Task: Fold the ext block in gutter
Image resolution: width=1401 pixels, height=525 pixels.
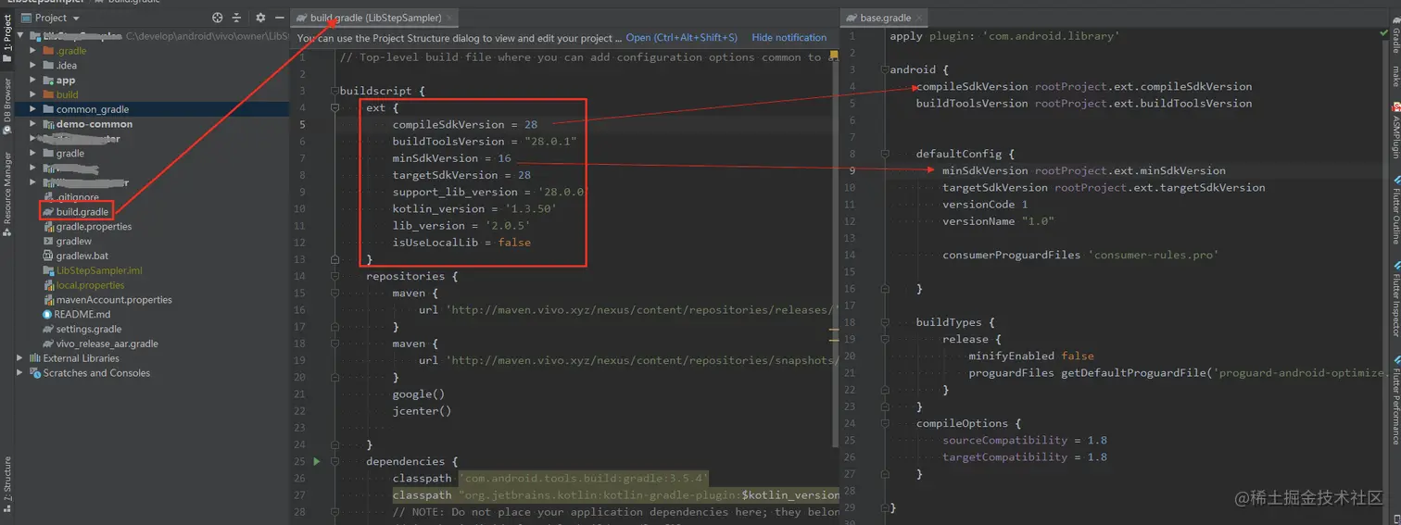Action: coord(334,108)
